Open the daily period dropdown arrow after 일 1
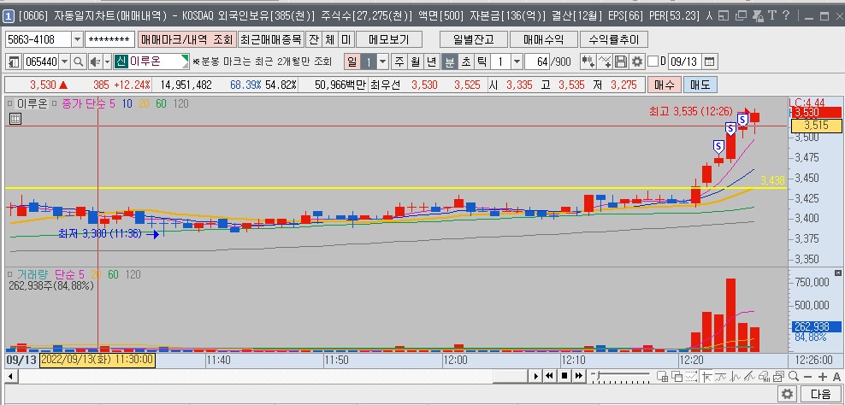Screen dimensions: 845x405 pyautogui.click(x=383, y=62)
